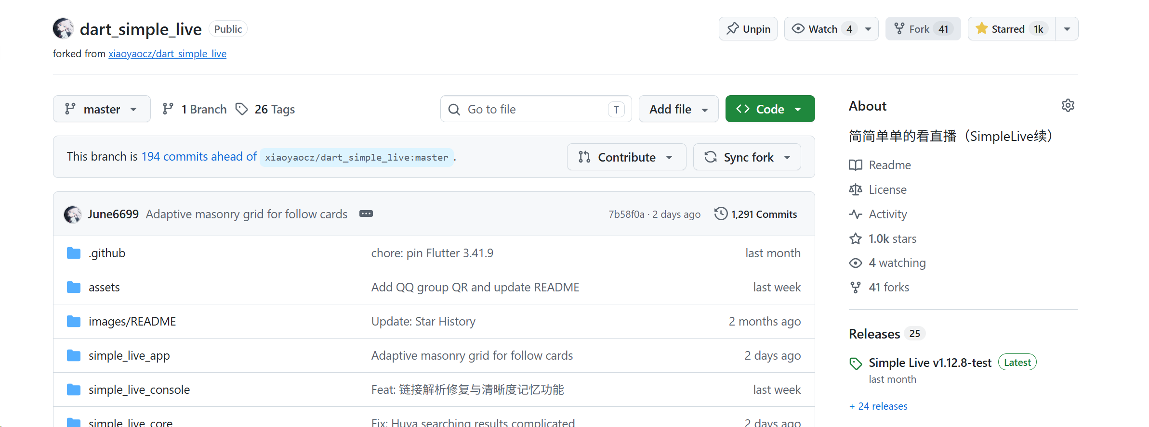Click the star icon beside 1.0k stars
Screen dimensions: 1149x427
(856, 239)
